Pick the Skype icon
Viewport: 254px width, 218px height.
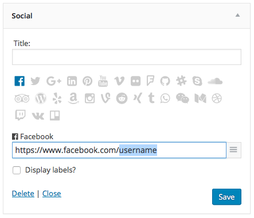(197, 81)
